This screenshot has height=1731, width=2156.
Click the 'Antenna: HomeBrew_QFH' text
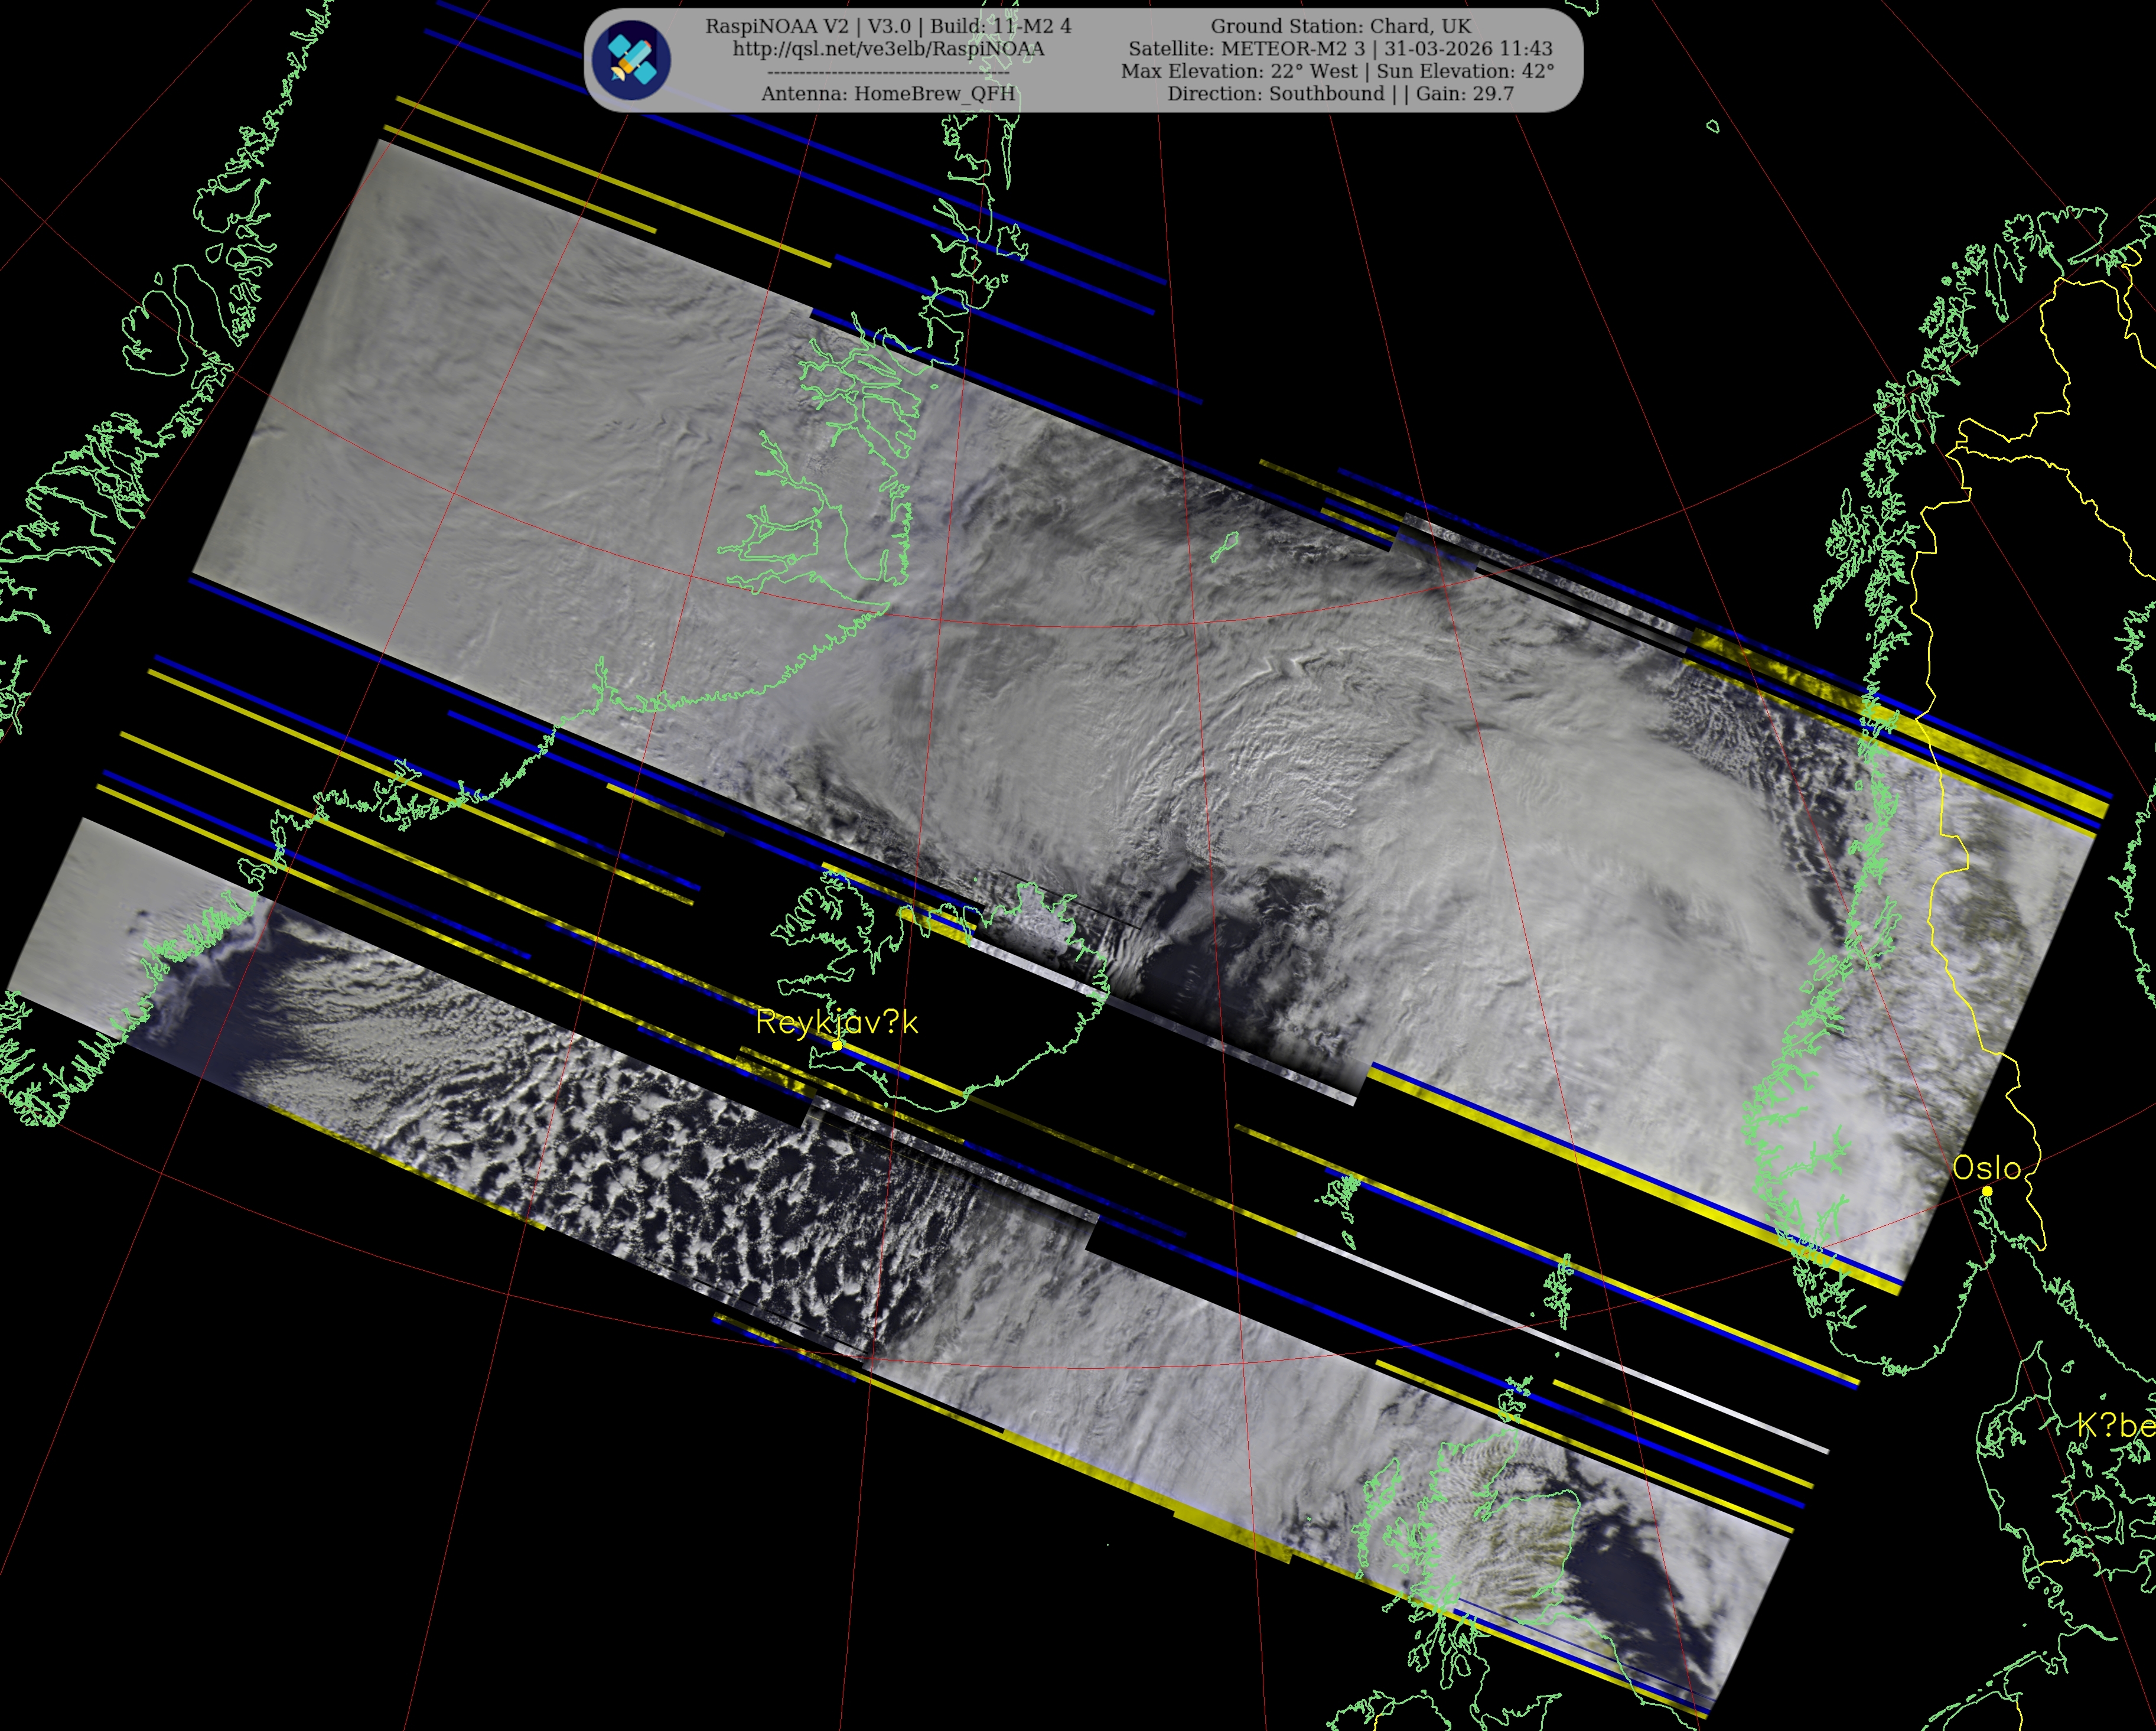pos(888,94)
